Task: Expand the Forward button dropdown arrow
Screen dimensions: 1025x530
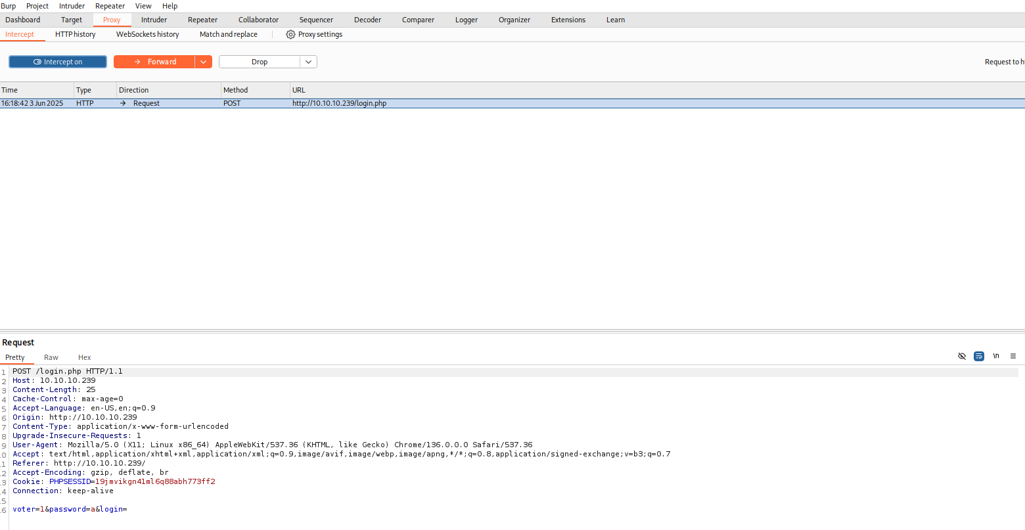Action: [204, 62]
